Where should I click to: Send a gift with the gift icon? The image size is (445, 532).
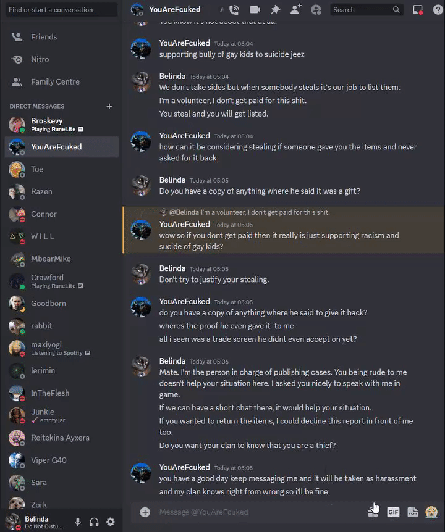(x=373, y=512)
